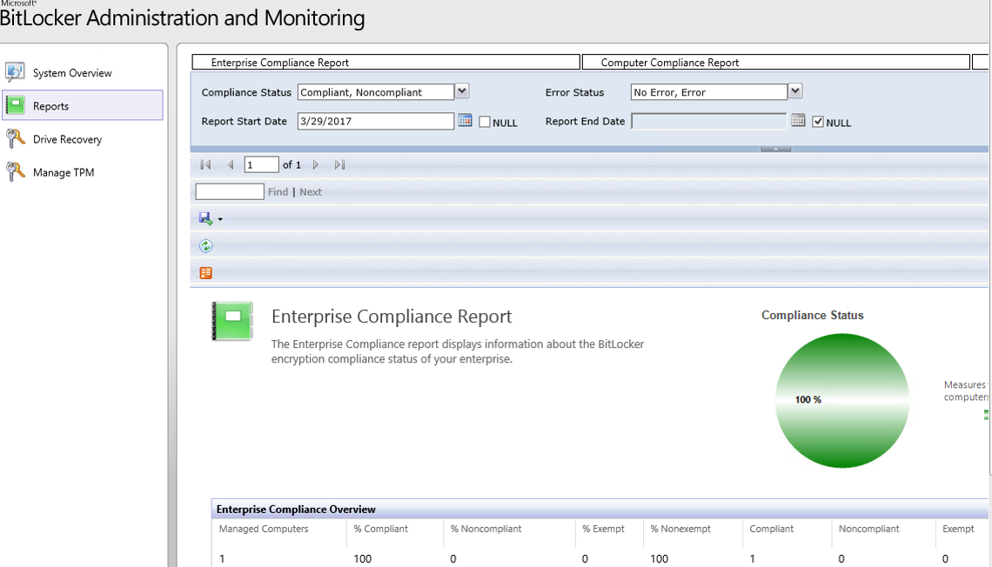Enable NULL for Report Start Date
The image size is (992, 567).
coord(485,123)
